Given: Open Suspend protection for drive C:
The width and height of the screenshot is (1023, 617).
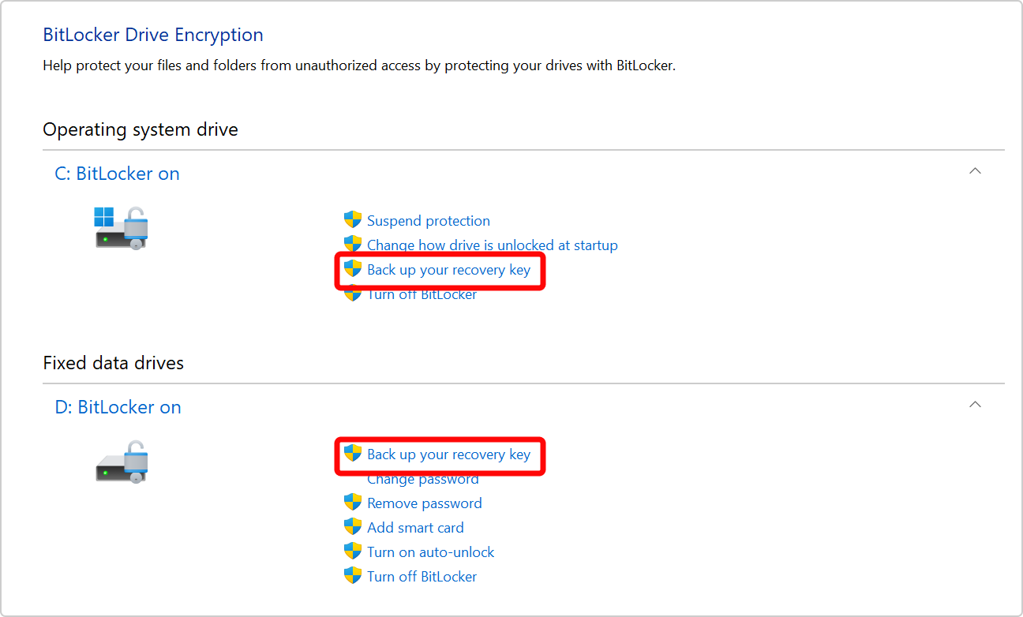Looking at the screenshot, I should 429,220.
